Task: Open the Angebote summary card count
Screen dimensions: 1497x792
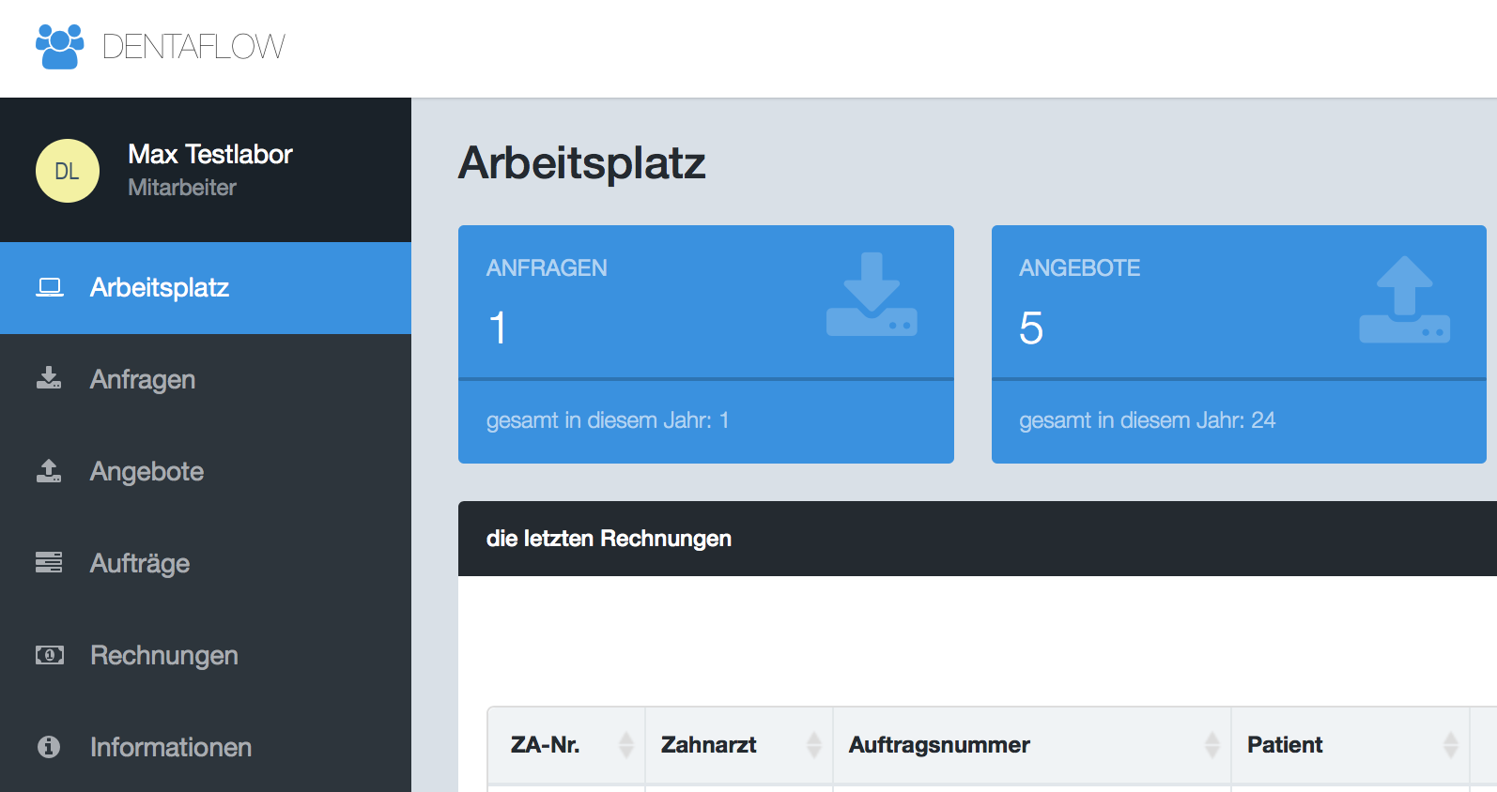Action: (1031, 328)
